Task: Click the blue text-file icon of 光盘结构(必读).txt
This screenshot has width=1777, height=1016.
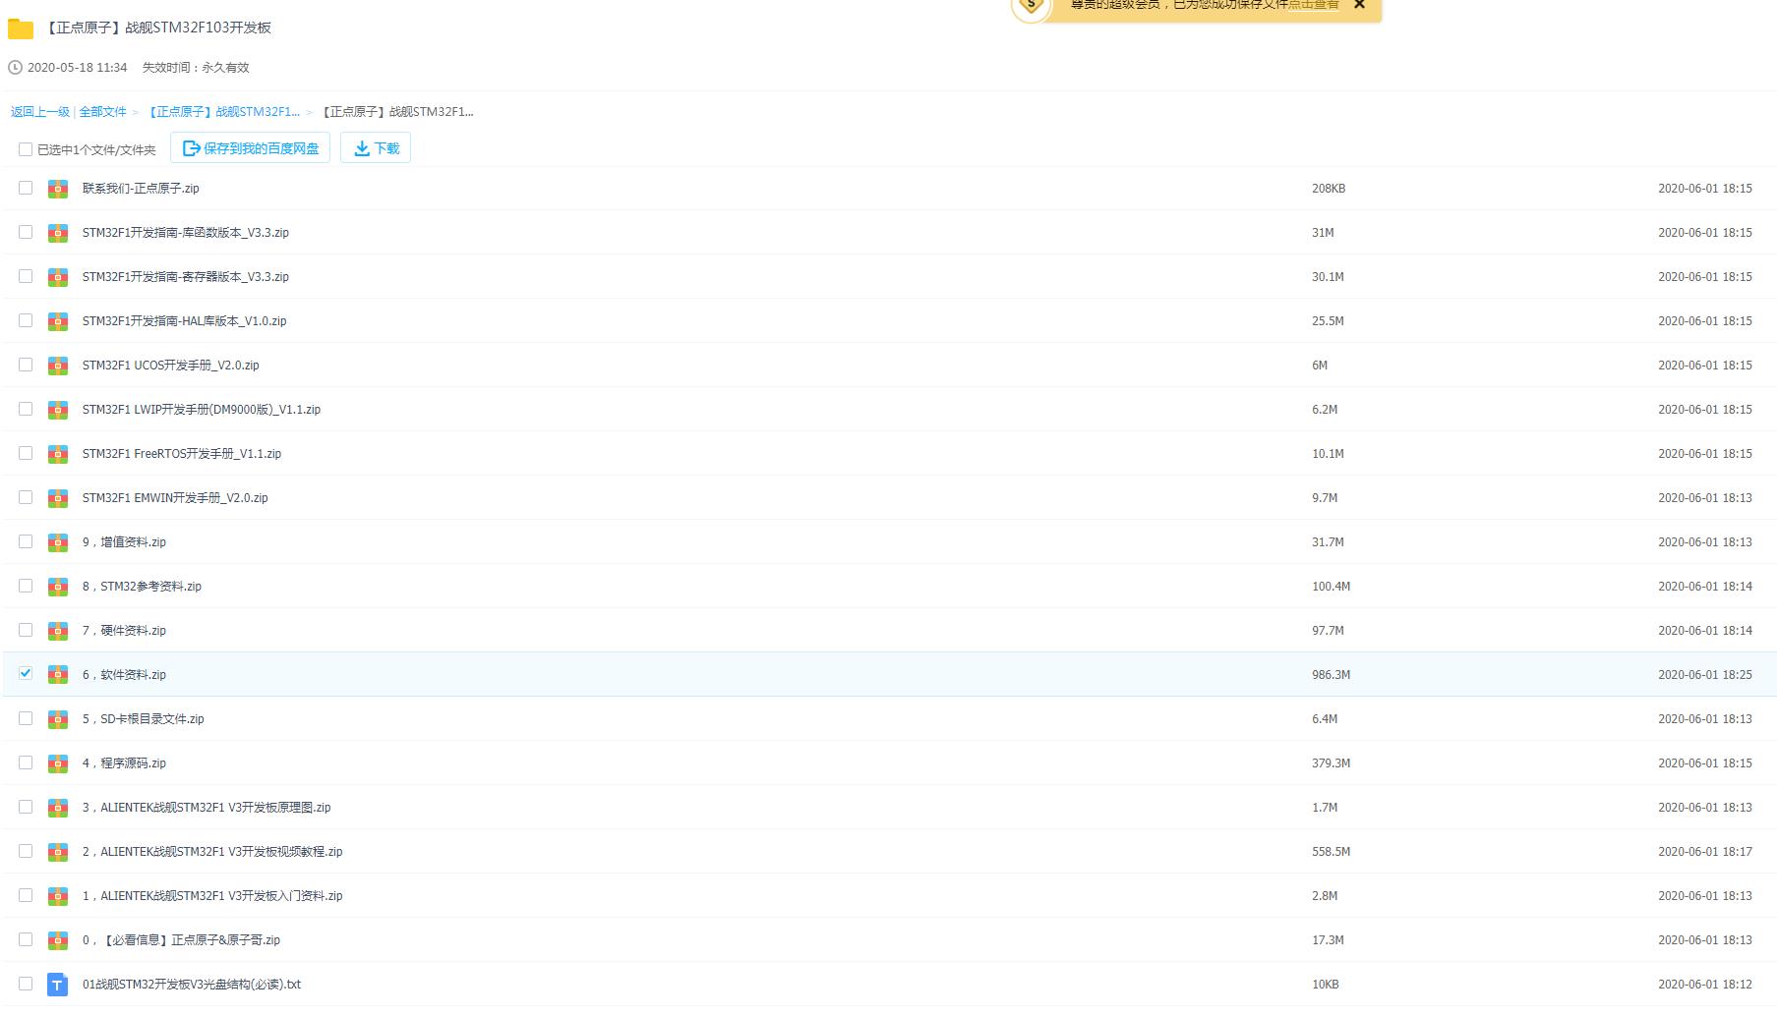Action: coord(58,985)
